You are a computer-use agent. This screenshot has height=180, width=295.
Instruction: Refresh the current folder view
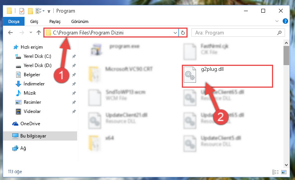[x=183, y=33]
